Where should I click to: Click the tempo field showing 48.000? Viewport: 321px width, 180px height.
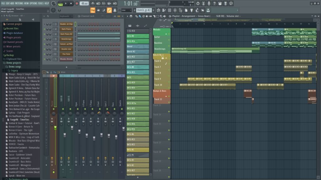[x=84, y=3]
